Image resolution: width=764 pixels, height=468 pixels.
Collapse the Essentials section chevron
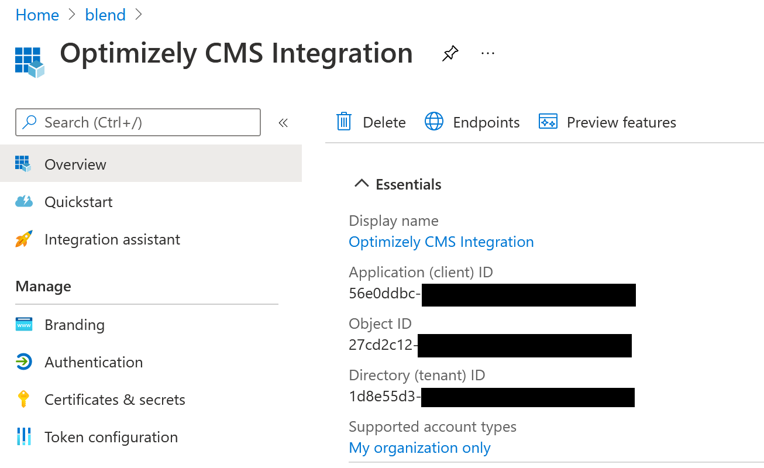coord(362,184)
